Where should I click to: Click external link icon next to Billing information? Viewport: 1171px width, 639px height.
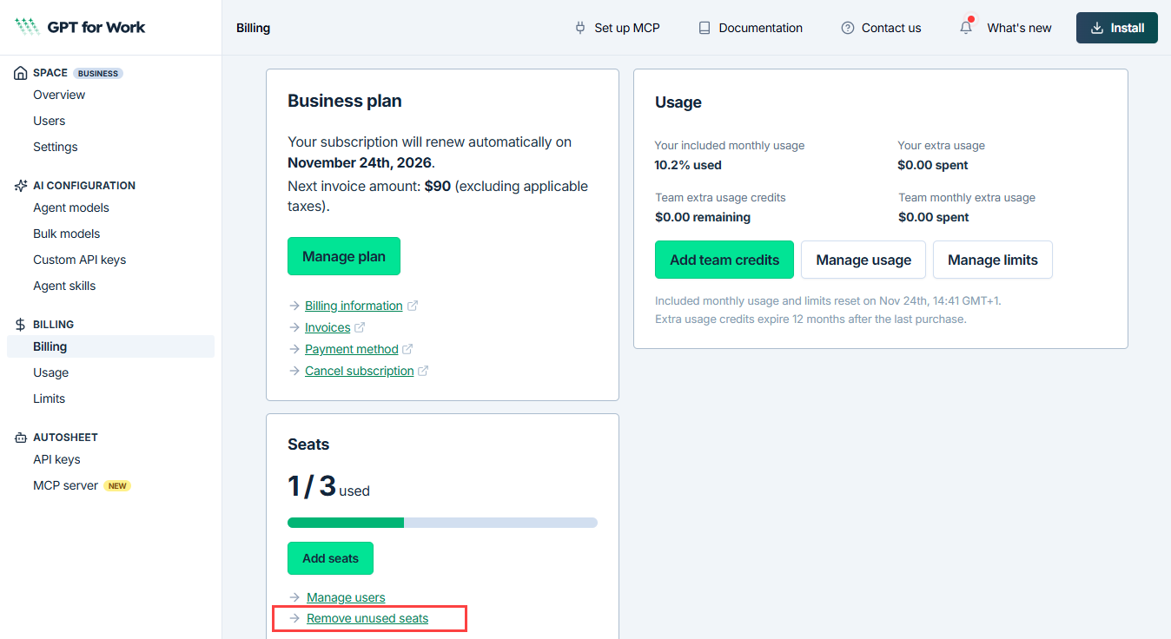pos(413,306)
